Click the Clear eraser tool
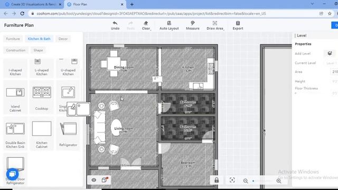 (x=146, y=25)
